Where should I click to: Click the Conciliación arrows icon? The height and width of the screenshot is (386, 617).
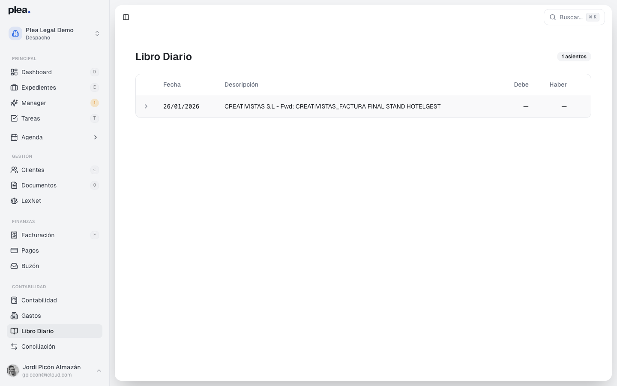tap(14, 347)
